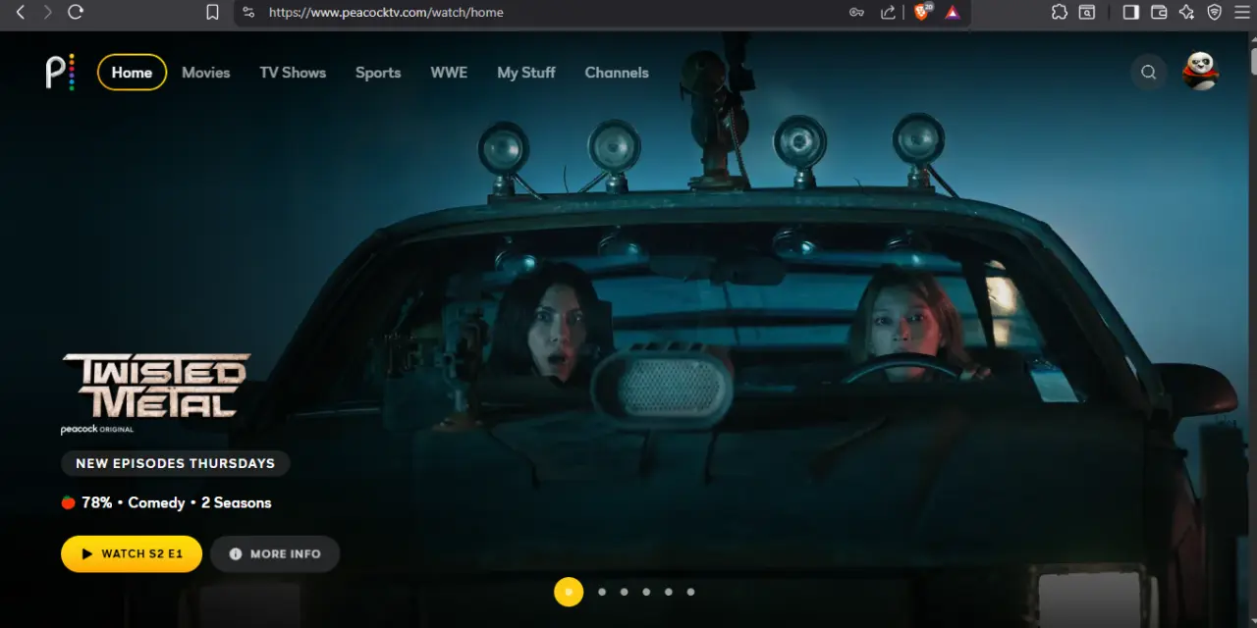Reload the page

[76, 12]
